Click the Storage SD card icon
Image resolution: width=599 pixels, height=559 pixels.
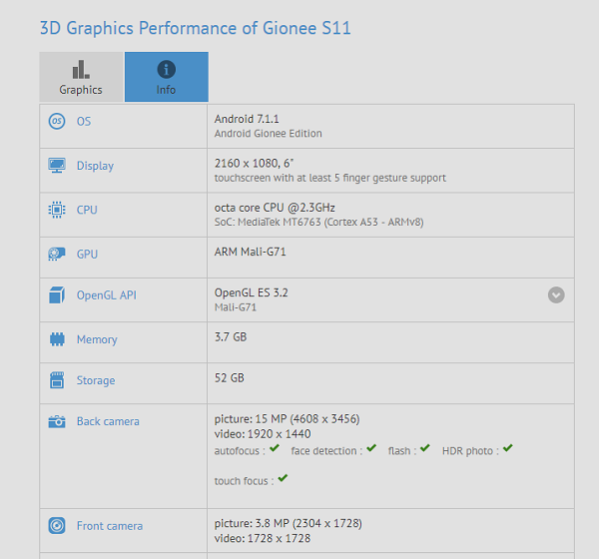click(57, 380)
